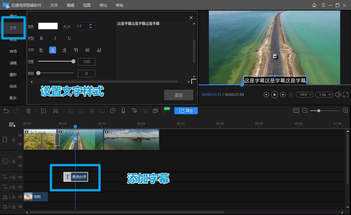The height and width of the screenshot is (215, 351).
Task: Click the blue 导出 export button
Action: pos(186,111)
